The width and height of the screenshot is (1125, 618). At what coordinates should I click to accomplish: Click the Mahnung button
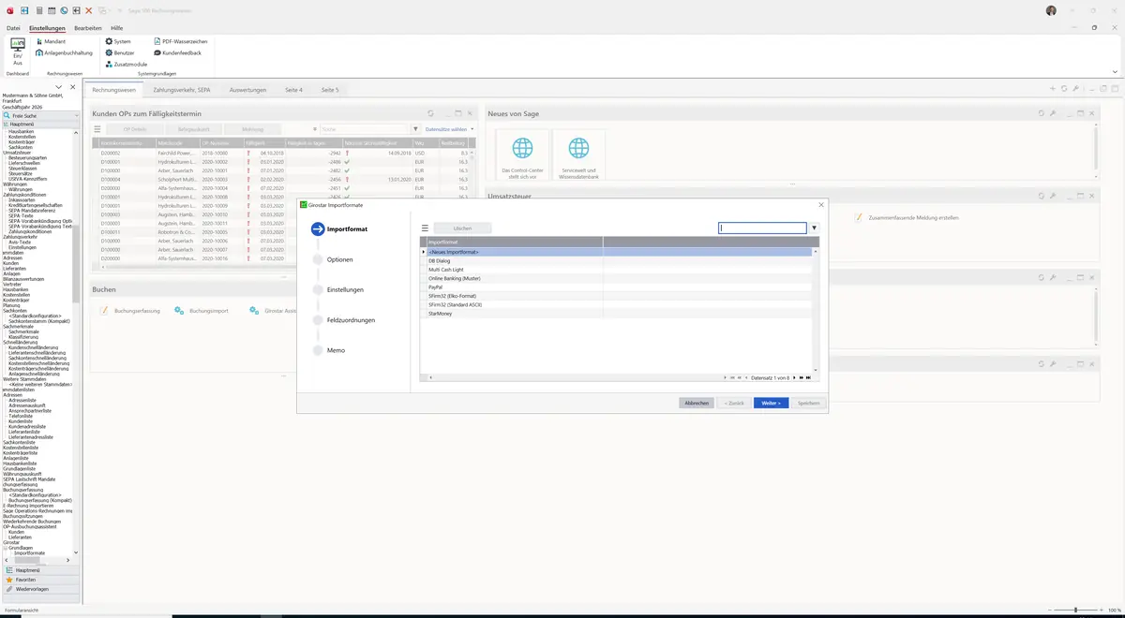coord(252,129)
